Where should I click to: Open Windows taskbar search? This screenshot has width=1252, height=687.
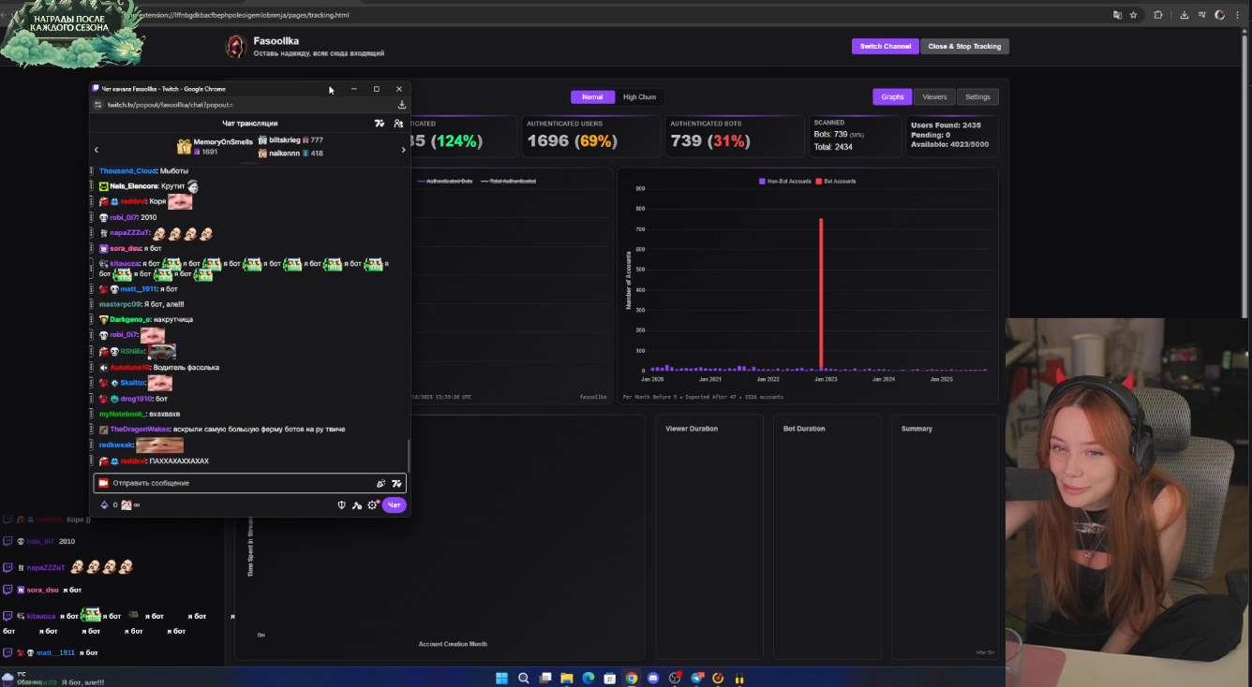click(523, 679)
